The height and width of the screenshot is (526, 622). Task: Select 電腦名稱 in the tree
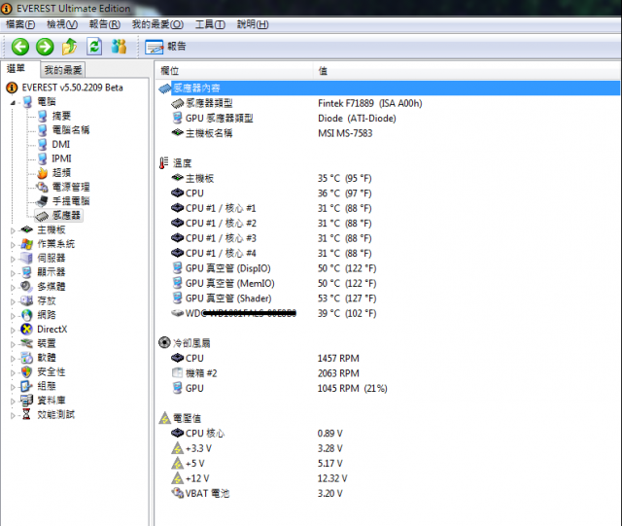[x=71, y=130]
